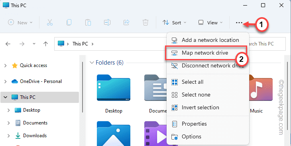Click the Search This PC field
Screen dimensions: 291x146
coord(267,44)
